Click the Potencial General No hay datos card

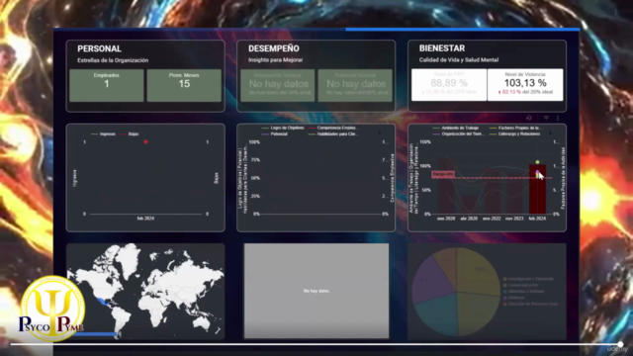[355, 85]
